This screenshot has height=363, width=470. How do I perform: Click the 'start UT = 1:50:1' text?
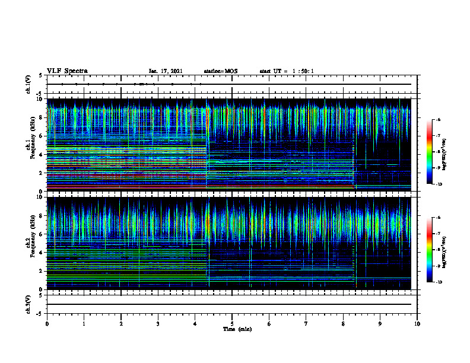coord(287,71)
